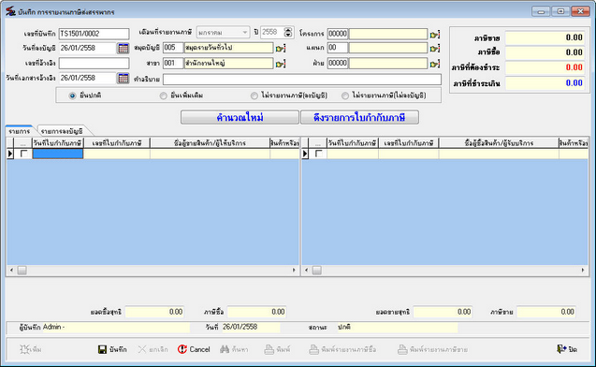Click the empty reference number field

pyautogui.click(x=94, y=64)
